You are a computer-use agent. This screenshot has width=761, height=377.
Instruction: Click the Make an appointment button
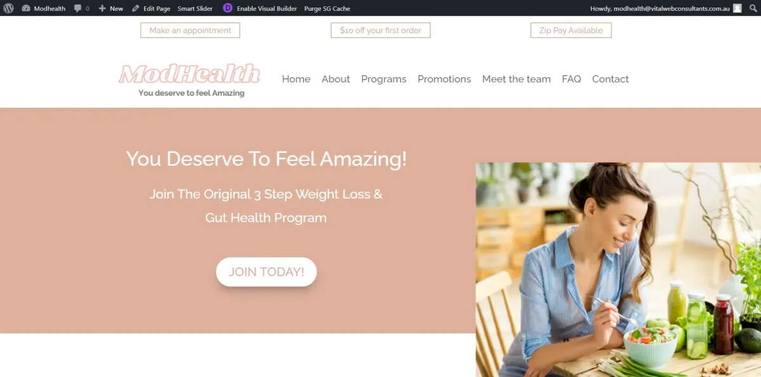[190, 30]
